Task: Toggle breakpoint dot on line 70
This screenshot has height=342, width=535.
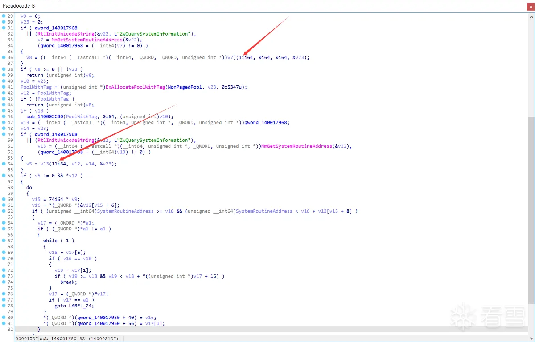Action: 4,258
